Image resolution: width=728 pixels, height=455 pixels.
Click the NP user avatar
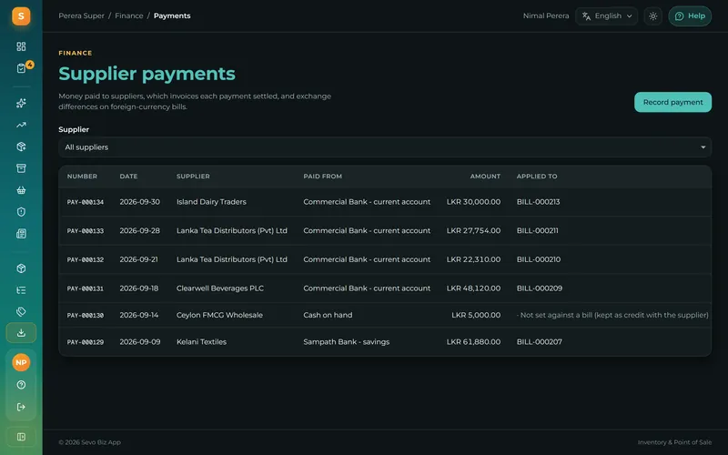[x=21, y=362]
